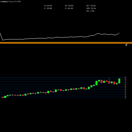Click the 'OH: 19.54' reading
This screenshot has width=132, height=132.
click(x=91, y=8)
